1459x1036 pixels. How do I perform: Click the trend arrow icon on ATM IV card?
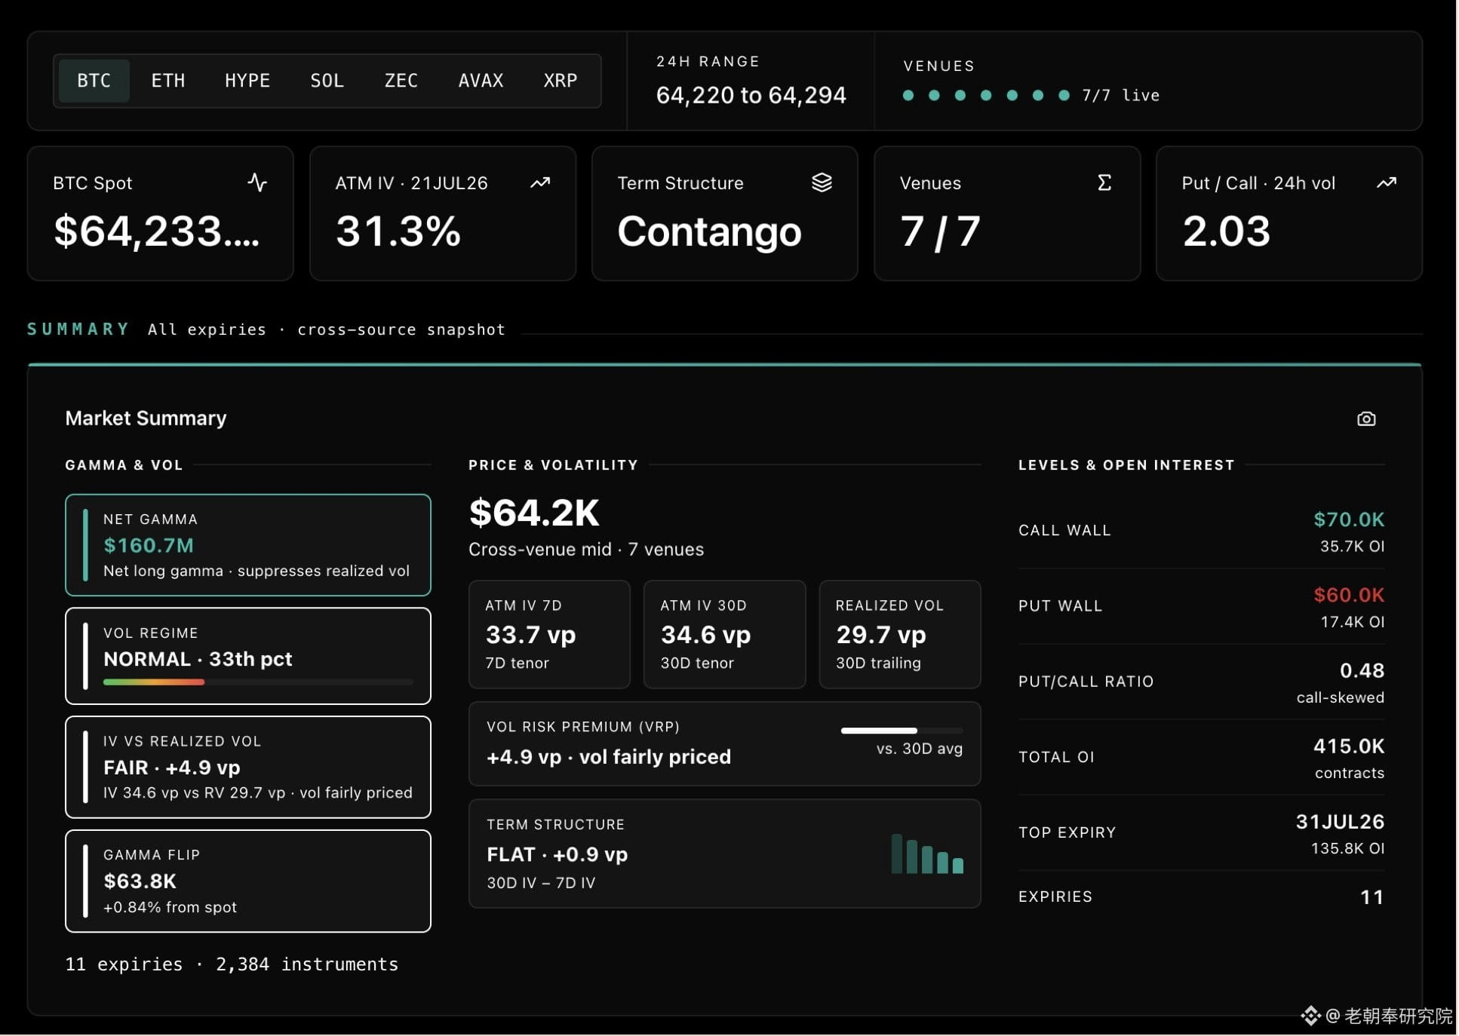pyautogui.click(x=540, y=182)
